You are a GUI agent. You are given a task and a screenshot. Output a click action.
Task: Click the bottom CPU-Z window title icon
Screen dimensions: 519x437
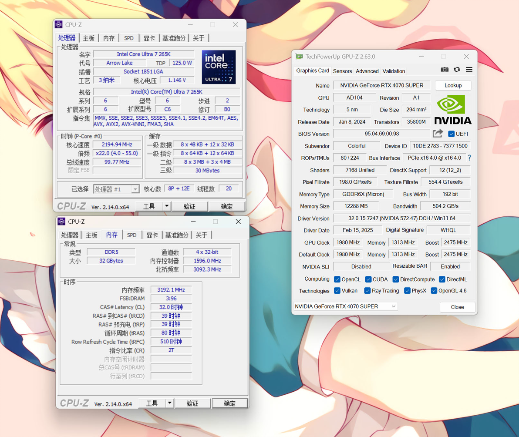coord(61,222)
